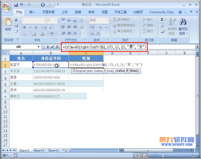Open 单元格样式 cell styles menu

click(124, 31)
